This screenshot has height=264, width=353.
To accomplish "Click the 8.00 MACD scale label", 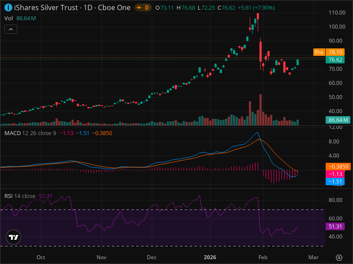I will [334, 141].
